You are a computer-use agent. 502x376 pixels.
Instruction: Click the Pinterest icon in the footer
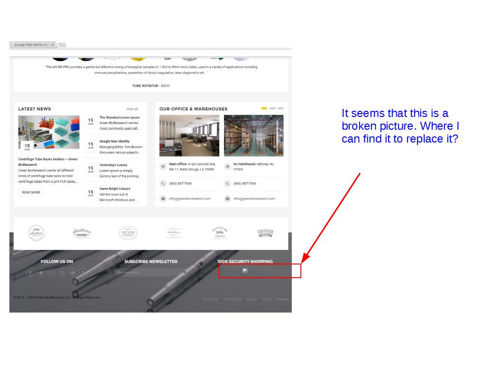[62, 272]
